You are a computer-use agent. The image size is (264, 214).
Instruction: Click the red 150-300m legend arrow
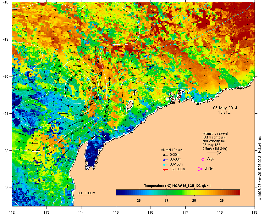[x=166, y=170]
